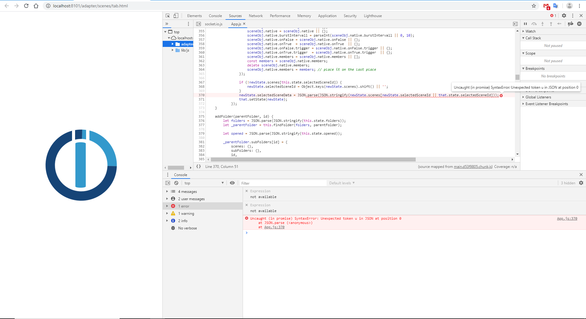586x319 pixels.
Task: Select the socket.io.js file tab
Action: click(x=214, y=24)
